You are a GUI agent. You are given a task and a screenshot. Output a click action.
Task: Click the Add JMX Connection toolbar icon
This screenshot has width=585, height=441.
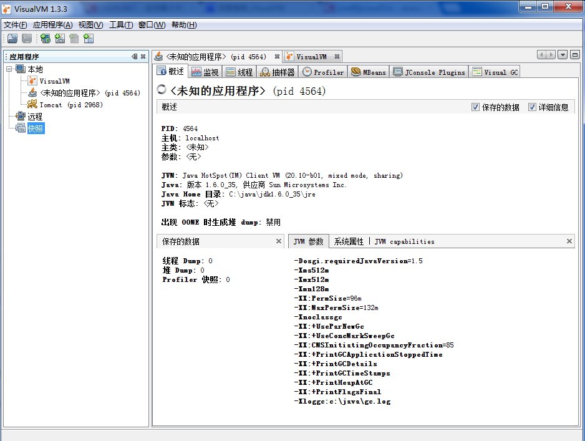pos(60,38)
